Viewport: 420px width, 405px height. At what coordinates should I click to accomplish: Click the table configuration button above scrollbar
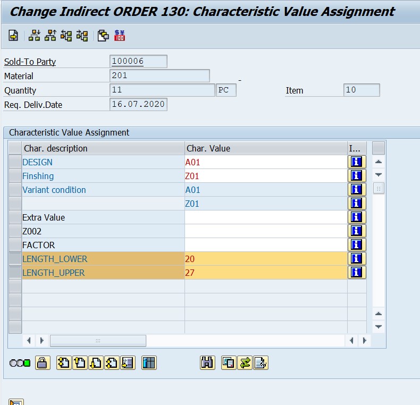pyautogui.click(x=379, y=148)
